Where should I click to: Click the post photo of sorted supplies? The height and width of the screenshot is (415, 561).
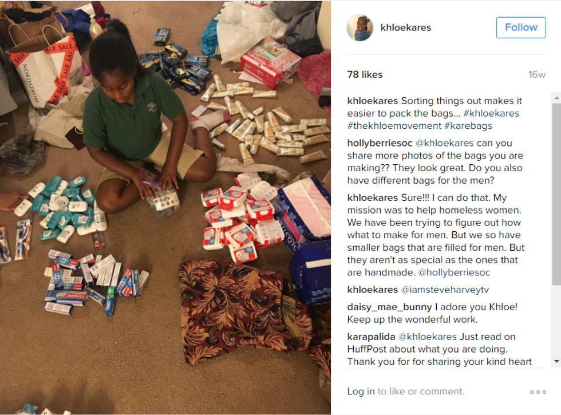(165, 207)
